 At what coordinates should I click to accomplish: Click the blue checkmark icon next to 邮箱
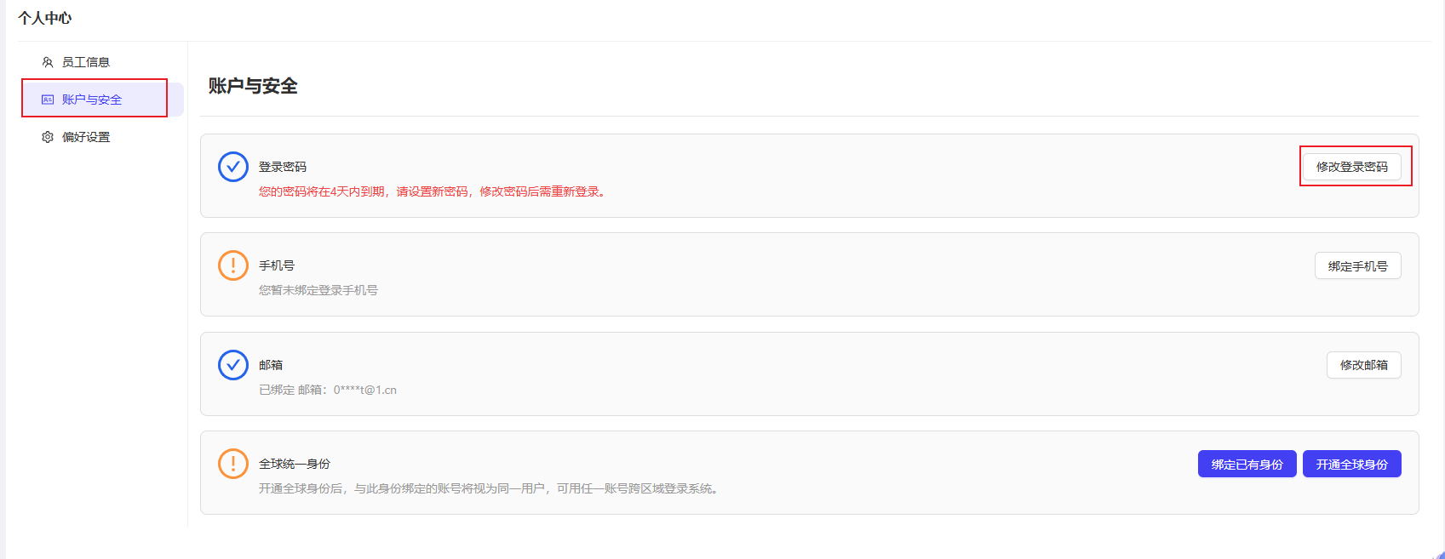click(x=232, y=365)
